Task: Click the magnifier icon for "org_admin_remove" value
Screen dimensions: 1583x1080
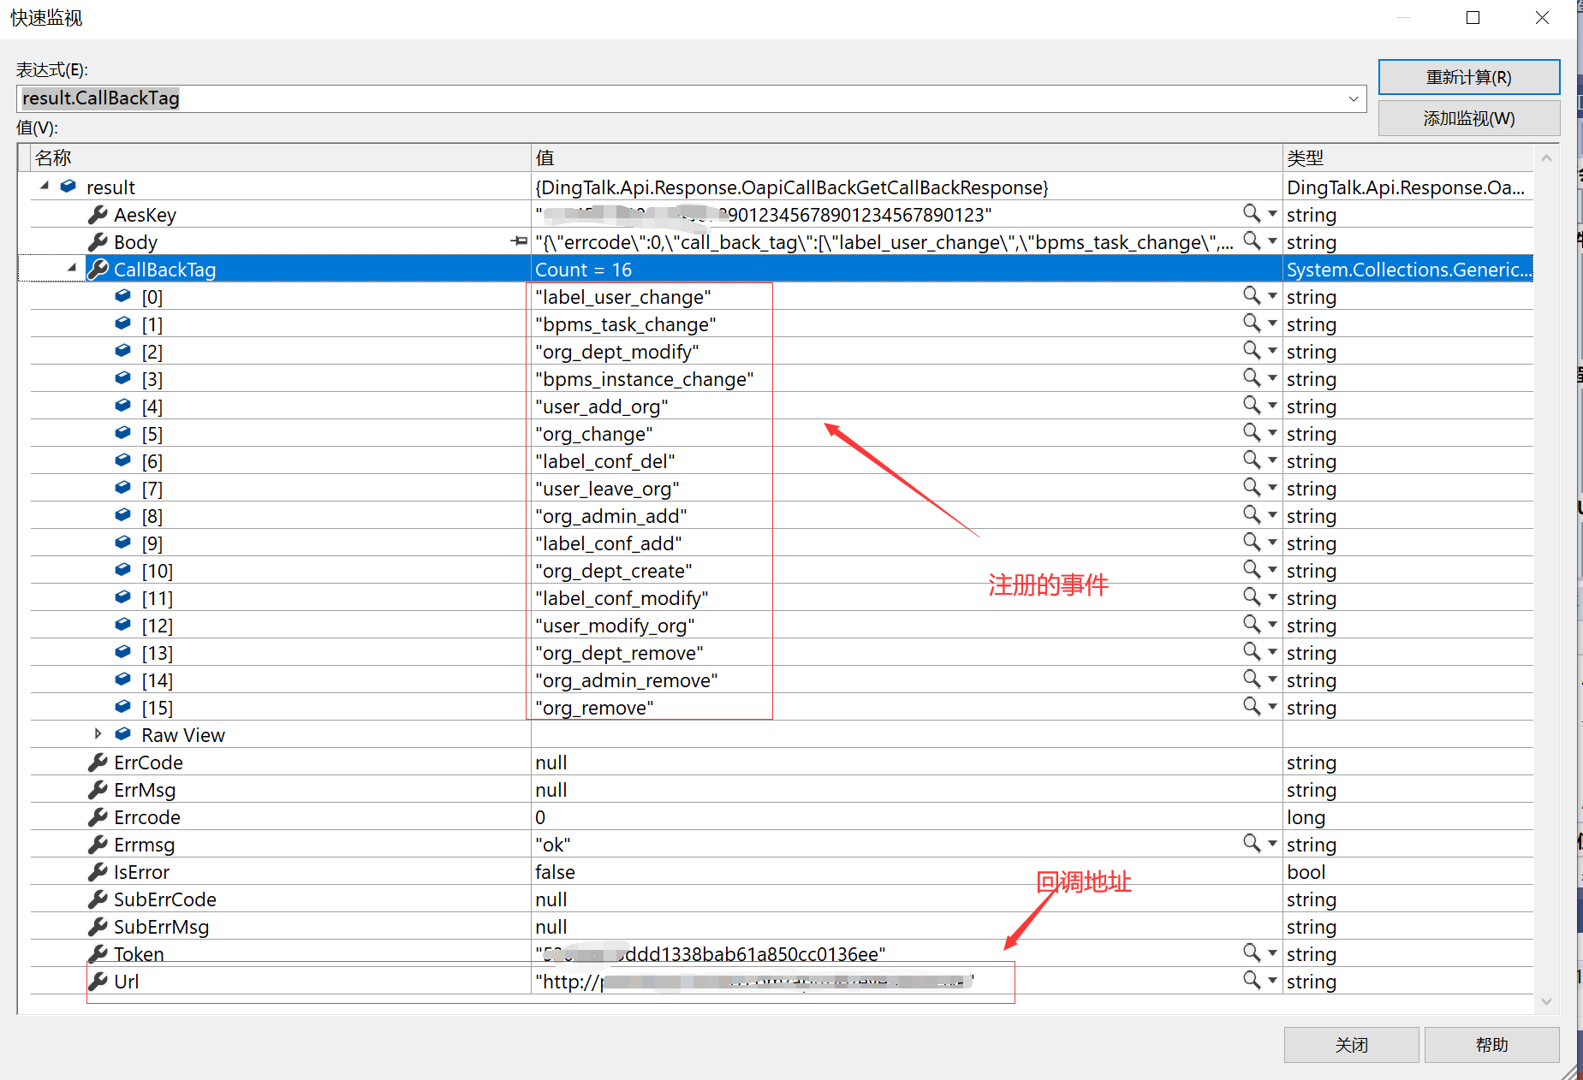Action: 1252,679
